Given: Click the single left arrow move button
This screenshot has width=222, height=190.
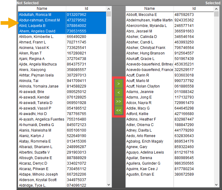Looking at the screenshot, I should click(119, 92).
